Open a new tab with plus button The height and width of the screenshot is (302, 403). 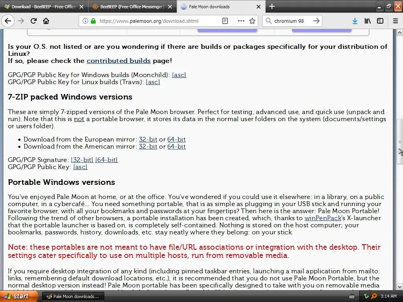click(272, 6)
